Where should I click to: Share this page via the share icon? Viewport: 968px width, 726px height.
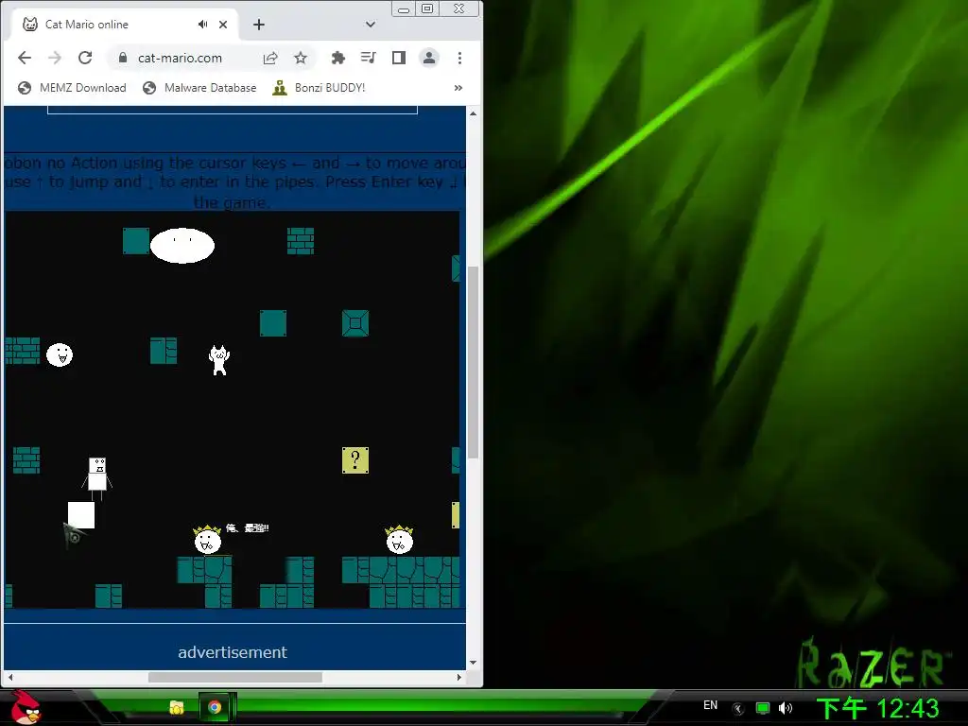pyautogui.click(x=269, y=58)
